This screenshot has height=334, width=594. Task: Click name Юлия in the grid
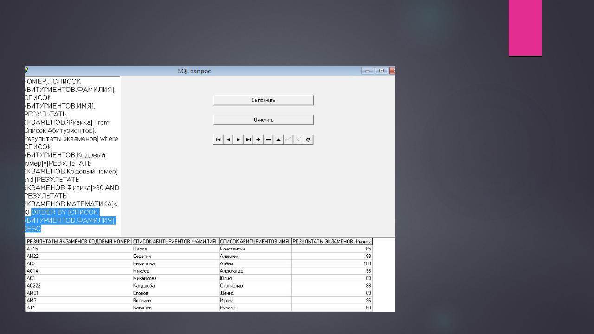(x=255, y=278)
